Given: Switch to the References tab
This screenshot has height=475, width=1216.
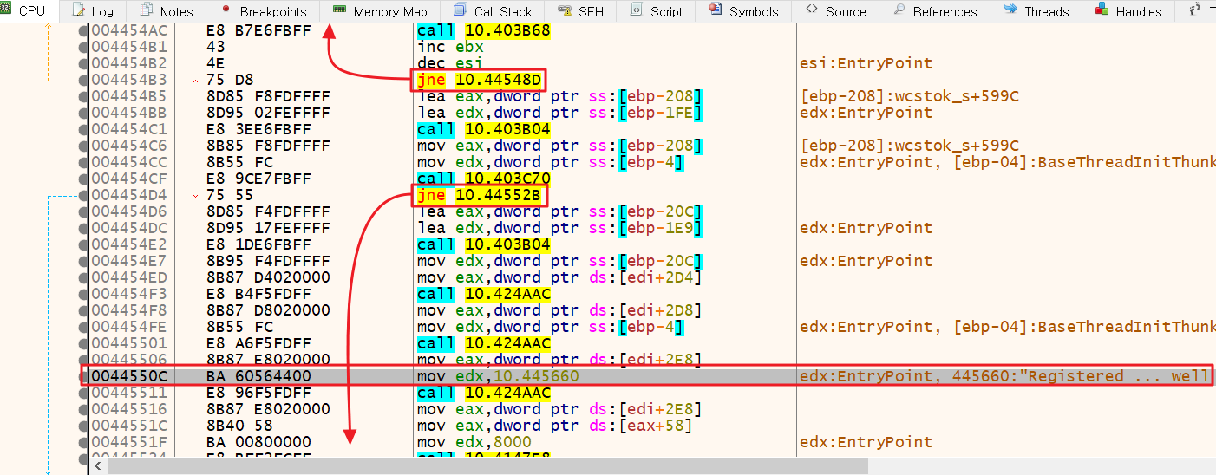Looking at the screenshot, I should 935,11.
